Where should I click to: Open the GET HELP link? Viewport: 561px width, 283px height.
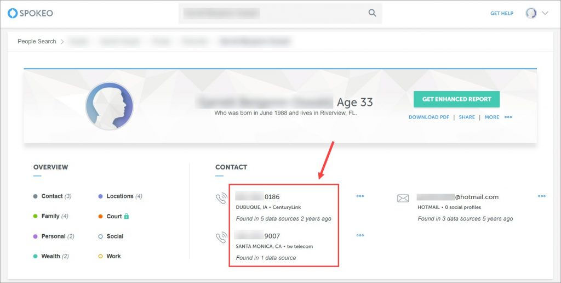point(502,13)
